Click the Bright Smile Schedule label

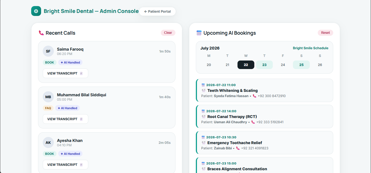coord(311,48)
